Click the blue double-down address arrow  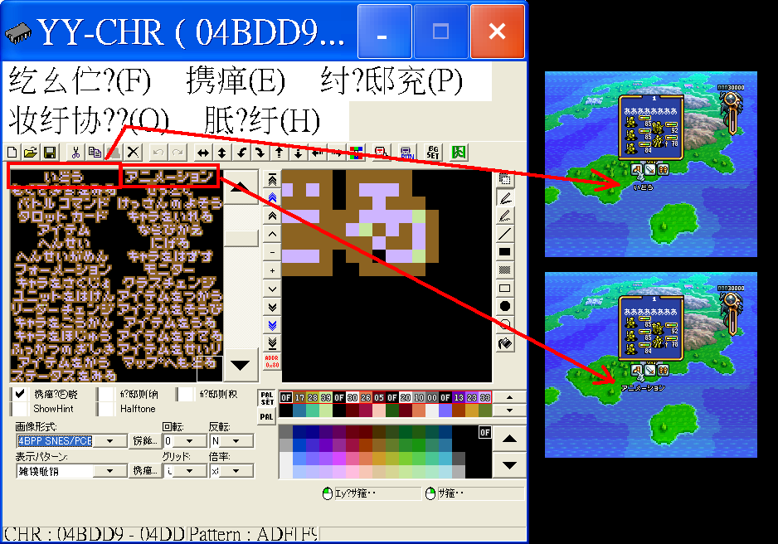[272, 325]
